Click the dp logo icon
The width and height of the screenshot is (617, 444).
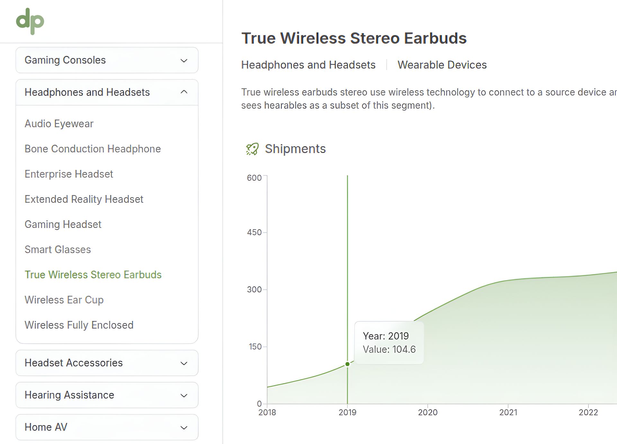[x=30, y=21]
